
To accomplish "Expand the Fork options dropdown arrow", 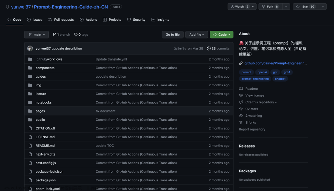I will click(x=286, y=7).
